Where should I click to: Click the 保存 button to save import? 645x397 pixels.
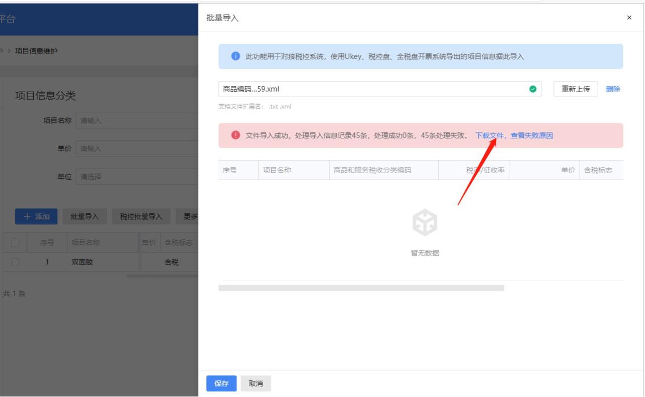click(x=221, y=383)
